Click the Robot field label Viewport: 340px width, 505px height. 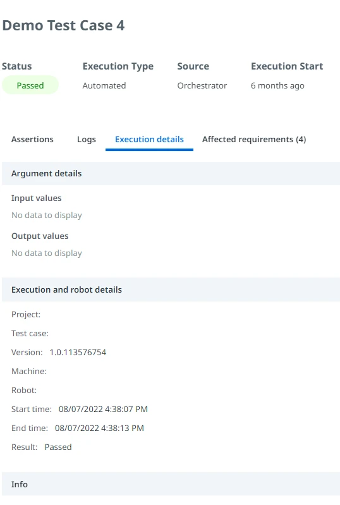(24, 391)
